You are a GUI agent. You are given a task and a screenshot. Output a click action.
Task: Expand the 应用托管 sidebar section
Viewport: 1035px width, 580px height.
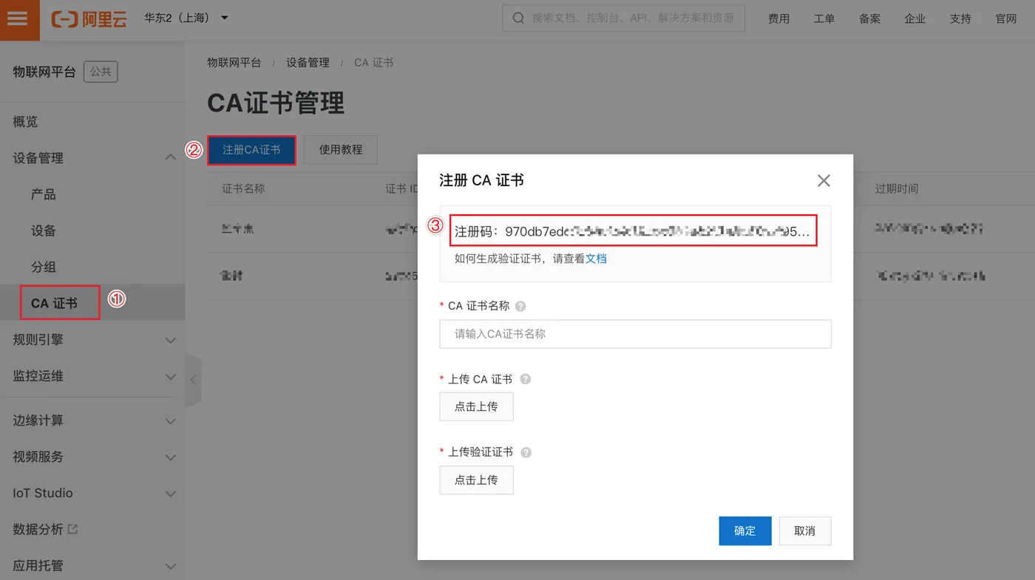pyautogui.click(x=92, y=565)
